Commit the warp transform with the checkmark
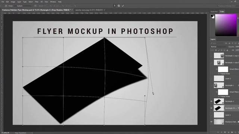Screen dimensions: 239x134 click(123, 6)
